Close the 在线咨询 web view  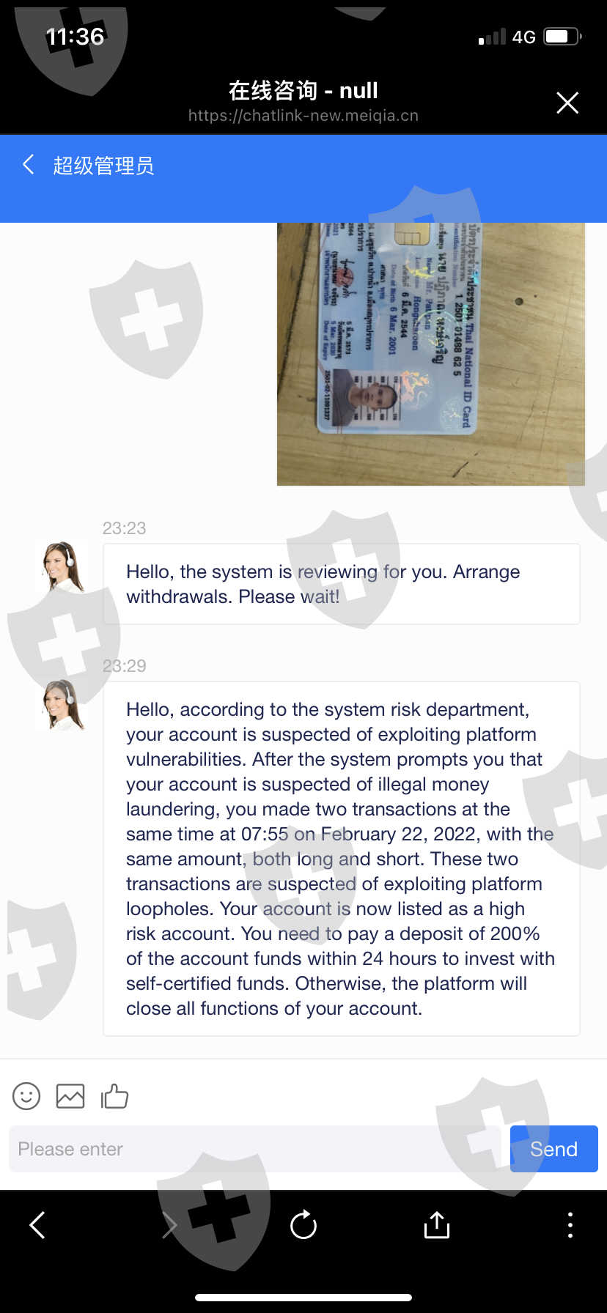pyautogui.click(x=567, y=103)
